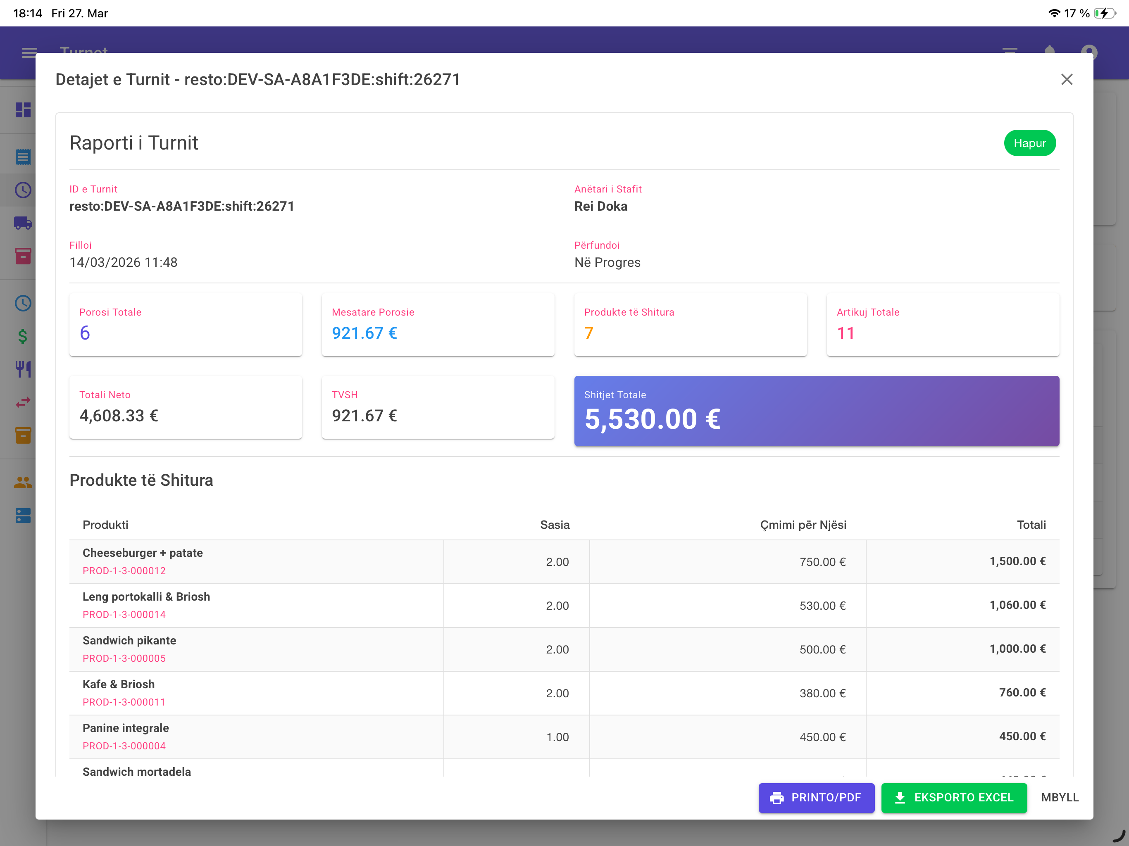The width and height of the screenshot is (1129, 846).
Task: Click the Artikuj Totale card
Action: pyautogui.click(x=943, y=325)
